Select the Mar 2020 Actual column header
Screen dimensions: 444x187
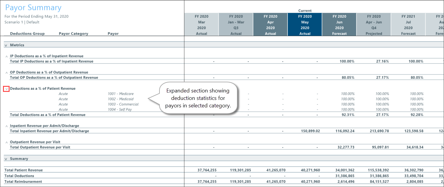201,25
